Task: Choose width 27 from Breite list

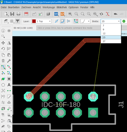Action: 111,41
